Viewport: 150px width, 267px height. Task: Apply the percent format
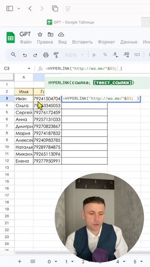[x=105, y=55]
